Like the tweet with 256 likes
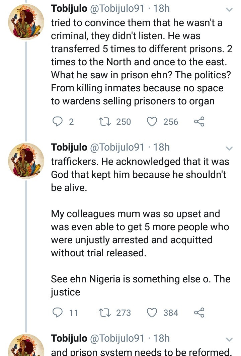Screen dimensions: 241x356 (153, 122)
